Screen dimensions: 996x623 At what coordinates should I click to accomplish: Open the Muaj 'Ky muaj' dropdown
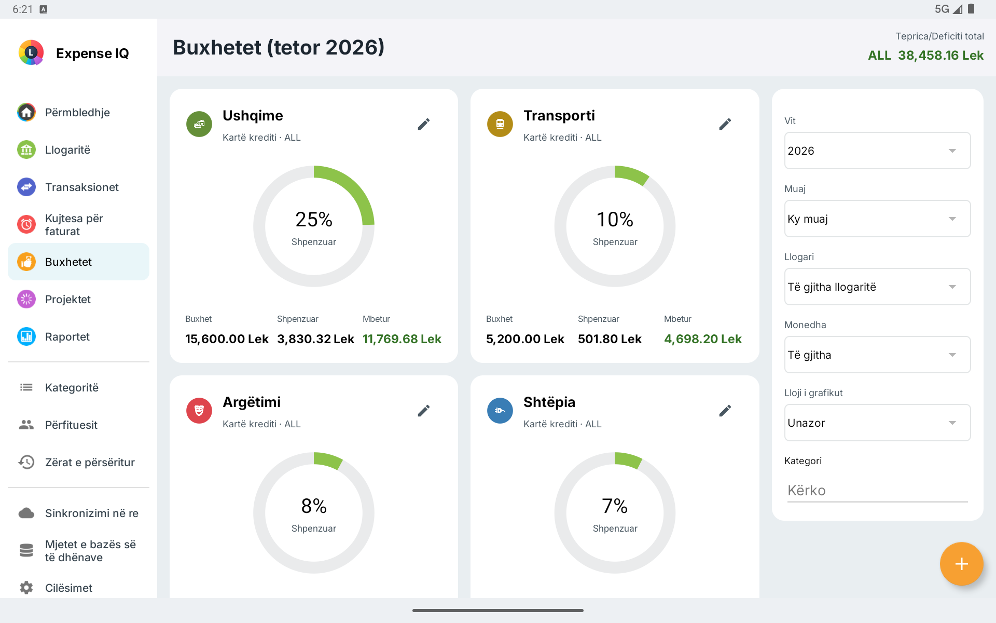(877, 219)
